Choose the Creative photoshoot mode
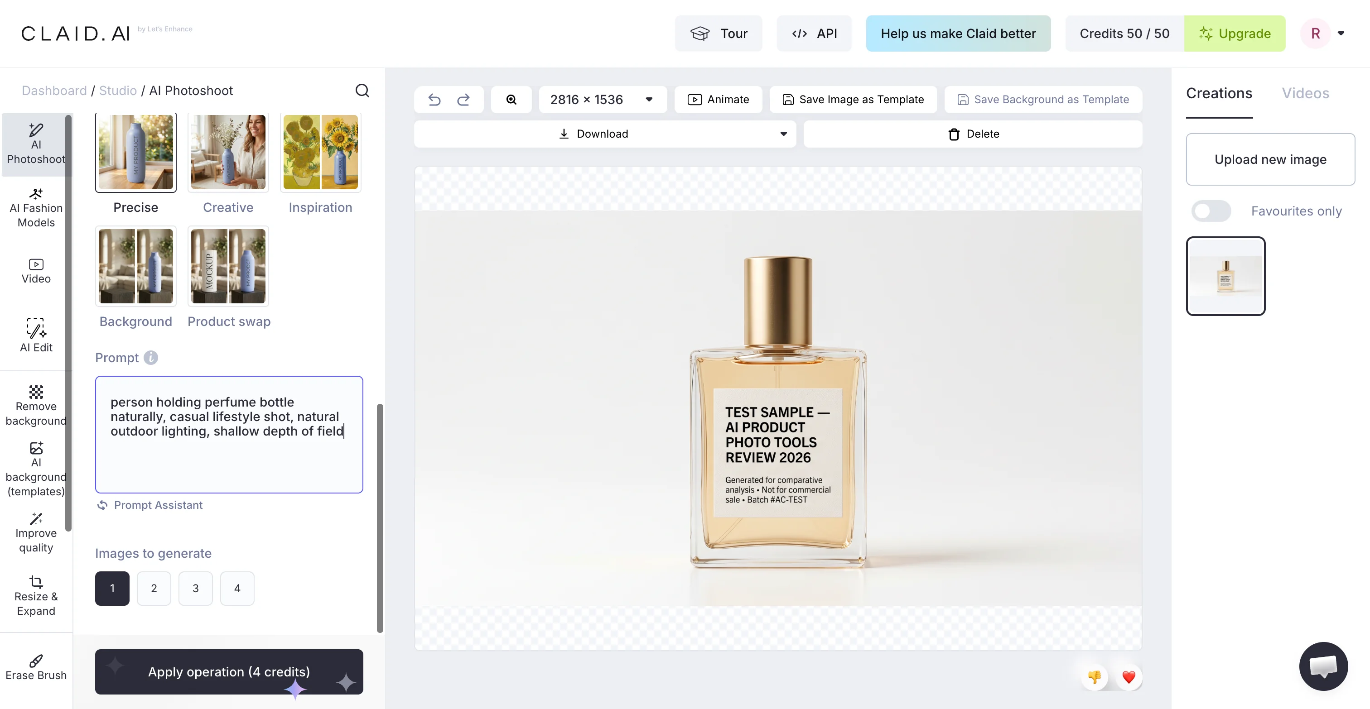1370x709 pixels. [228, 164]
